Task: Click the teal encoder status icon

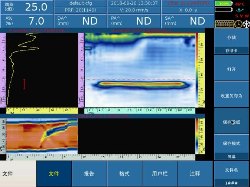Action: [x=240, y=10]
